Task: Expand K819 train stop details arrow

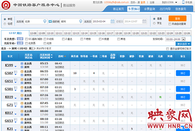Action: [16, 98]
